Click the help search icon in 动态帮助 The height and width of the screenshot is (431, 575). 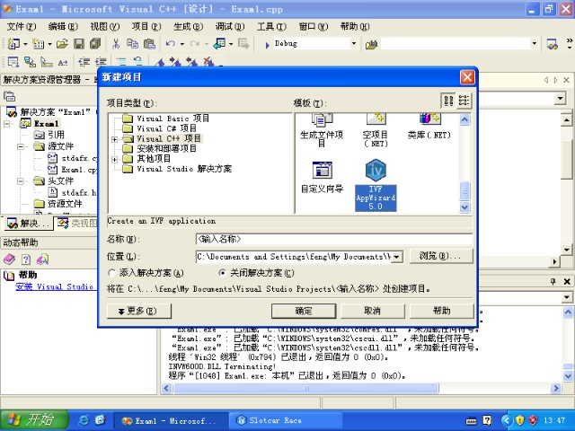click(42, 259)
